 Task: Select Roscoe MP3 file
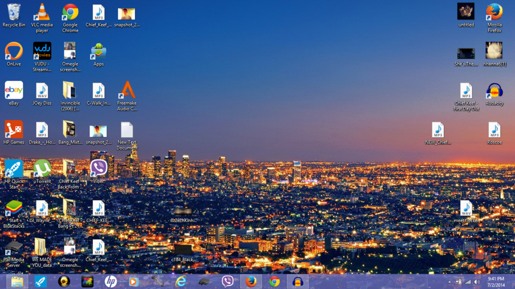494,133
